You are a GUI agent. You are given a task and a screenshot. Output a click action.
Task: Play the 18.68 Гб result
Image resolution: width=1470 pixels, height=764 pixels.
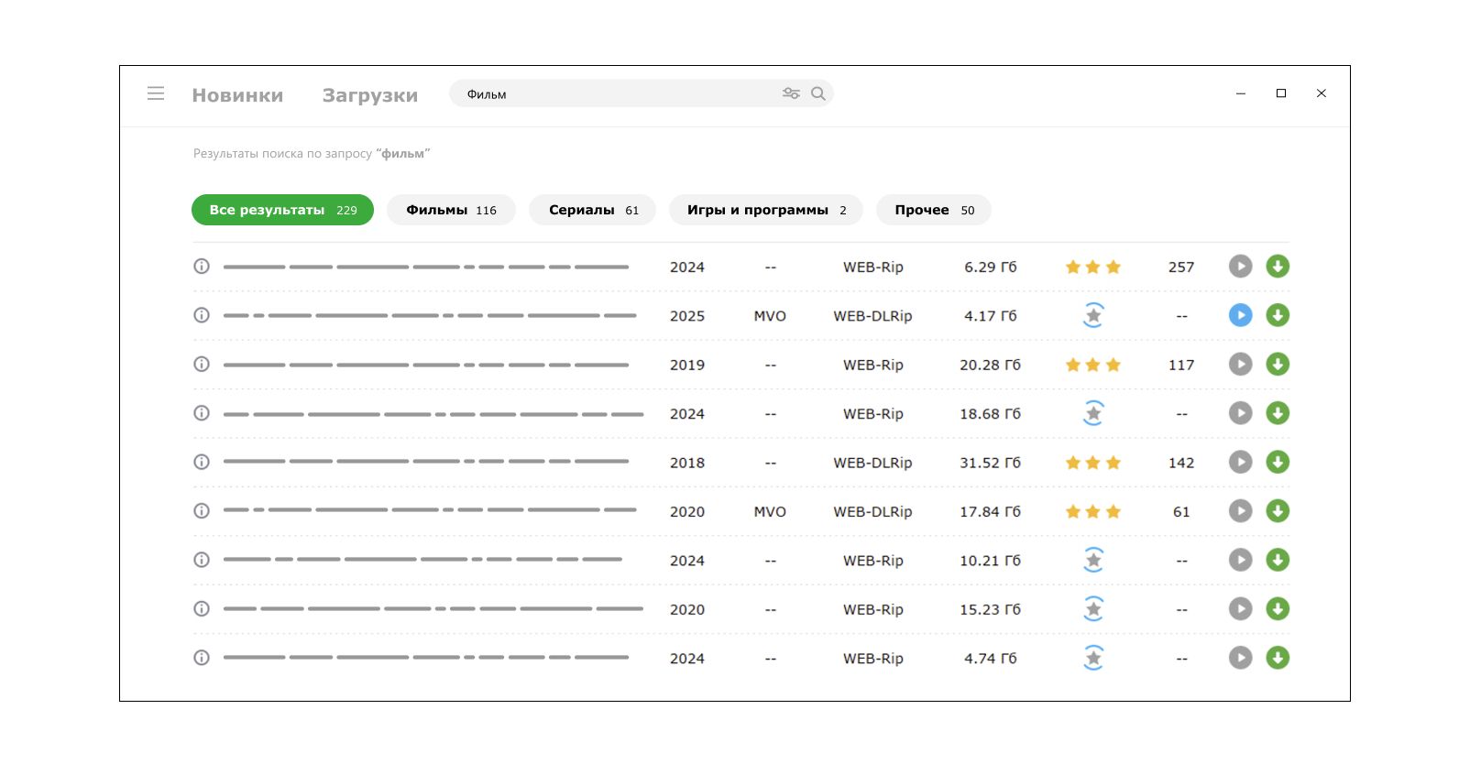(x=1240, y=413)
